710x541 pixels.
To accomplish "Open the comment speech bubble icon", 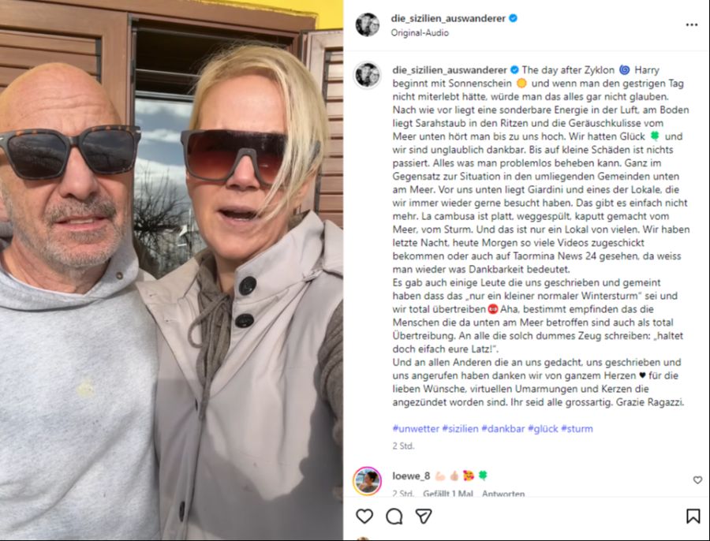I will point(394,516).
